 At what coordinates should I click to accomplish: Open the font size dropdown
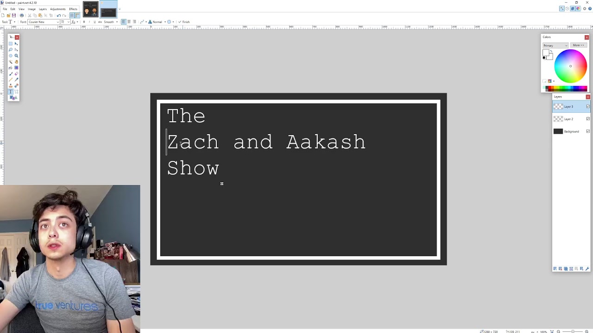pos(65,22)
